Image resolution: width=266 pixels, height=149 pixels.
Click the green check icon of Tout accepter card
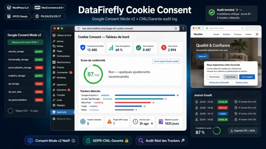coord(138,48)
